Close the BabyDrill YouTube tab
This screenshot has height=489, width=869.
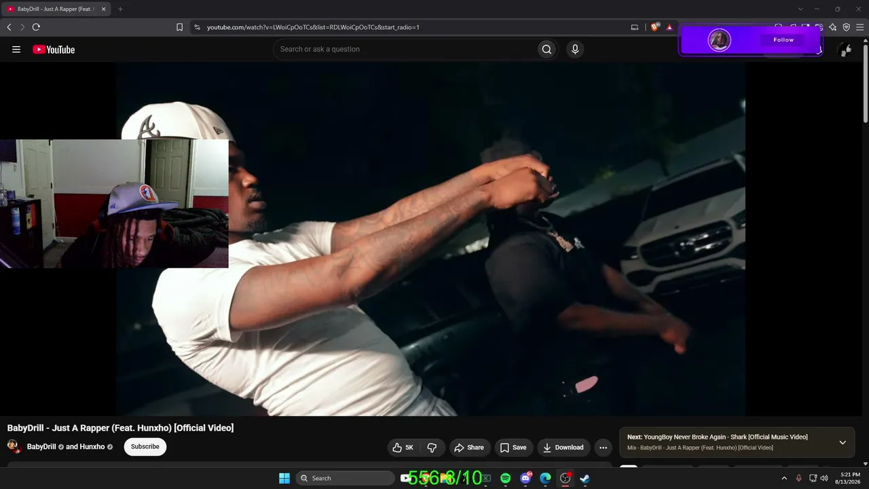pyautogui.click(x=104, y=9)
